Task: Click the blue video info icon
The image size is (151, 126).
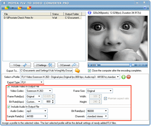Action: tap(89, 13)
